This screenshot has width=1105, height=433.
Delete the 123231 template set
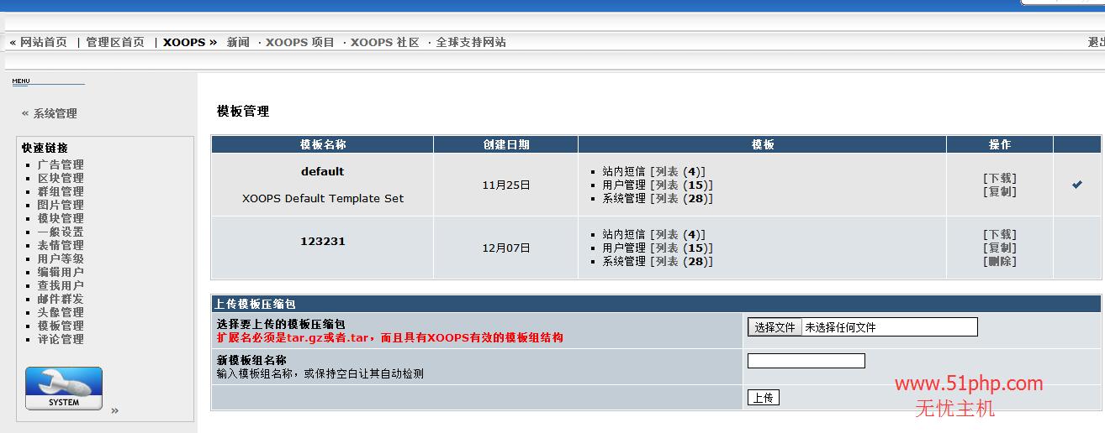click(x=999, y=261)
